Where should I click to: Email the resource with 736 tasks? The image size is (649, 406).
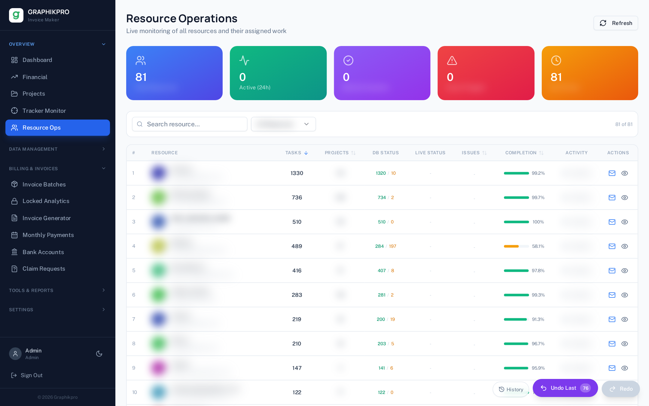612,198
